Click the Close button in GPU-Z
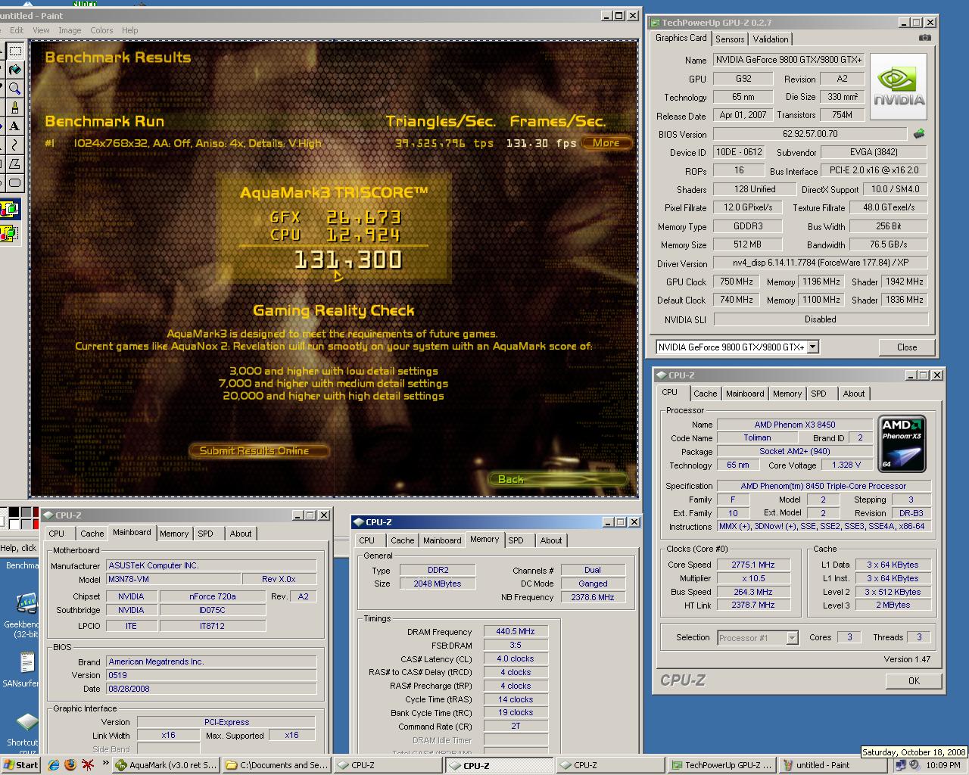 tap(907, 347)
